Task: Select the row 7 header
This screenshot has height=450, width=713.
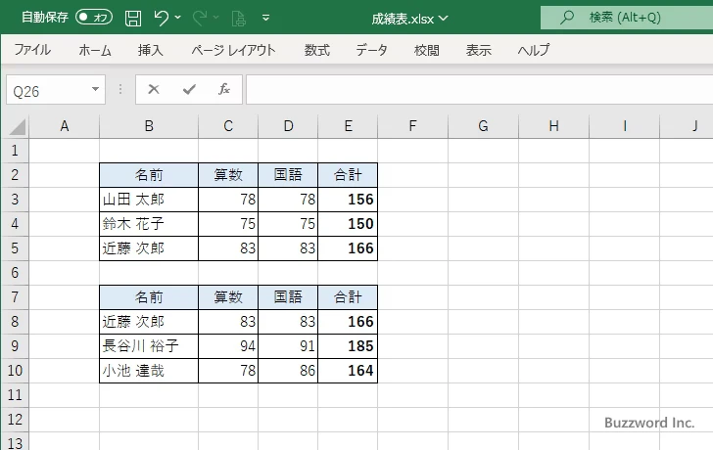Action: tap(14, 297)
